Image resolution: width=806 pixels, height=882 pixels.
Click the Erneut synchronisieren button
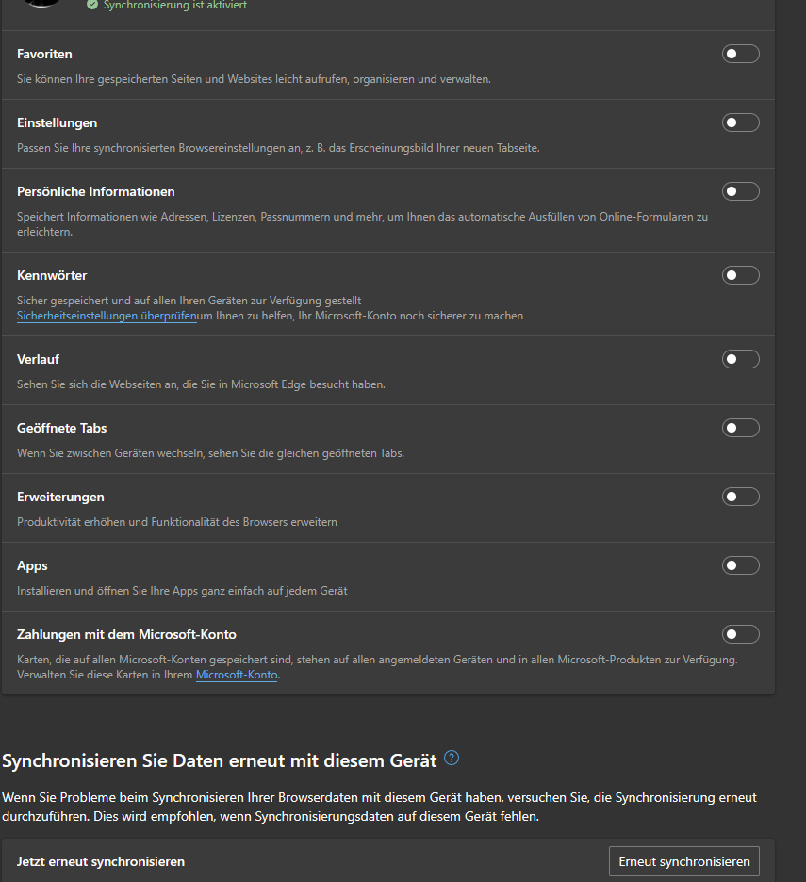click(683, 861)
